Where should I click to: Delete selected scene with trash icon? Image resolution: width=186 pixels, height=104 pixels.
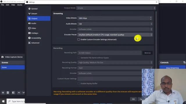pyautogui.click(x=8, y=93)
